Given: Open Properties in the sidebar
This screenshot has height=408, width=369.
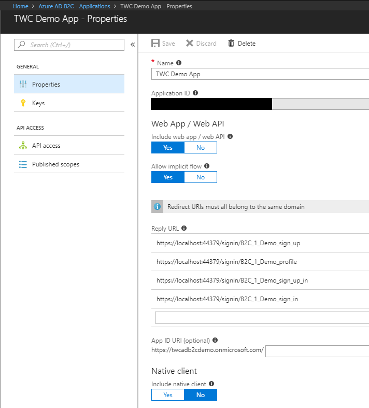Looking at the screenshot, I should click(x=69, y=84).
